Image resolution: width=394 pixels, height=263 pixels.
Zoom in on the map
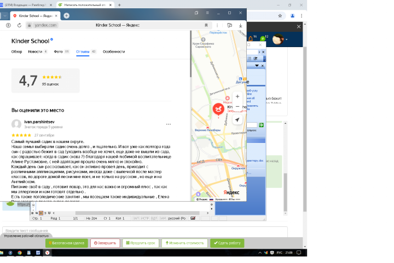coord(237,96)
